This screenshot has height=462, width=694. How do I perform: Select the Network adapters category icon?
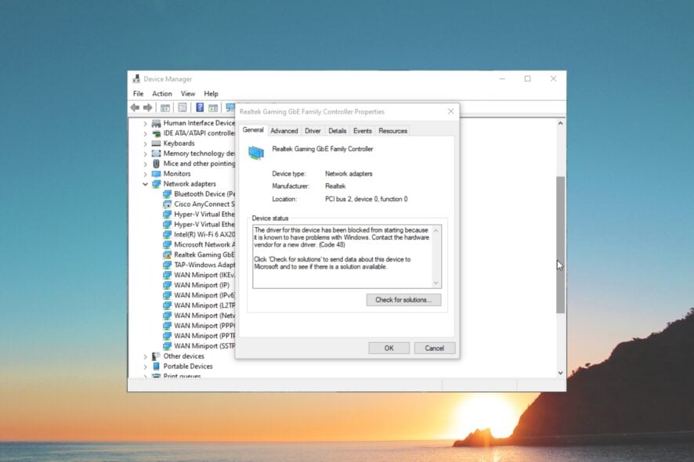pyautogui.click(x=156, y=184)
